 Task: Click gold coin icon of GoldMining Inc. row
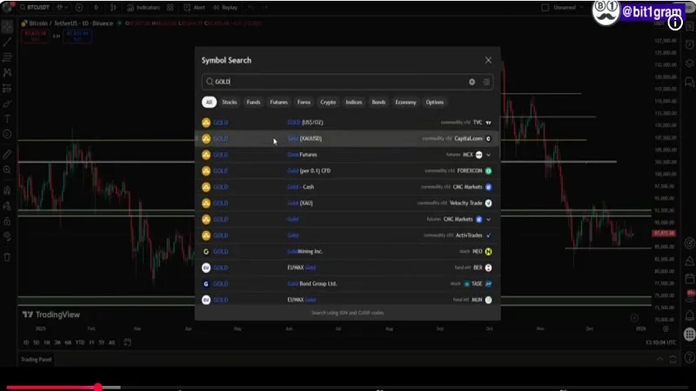206,252
